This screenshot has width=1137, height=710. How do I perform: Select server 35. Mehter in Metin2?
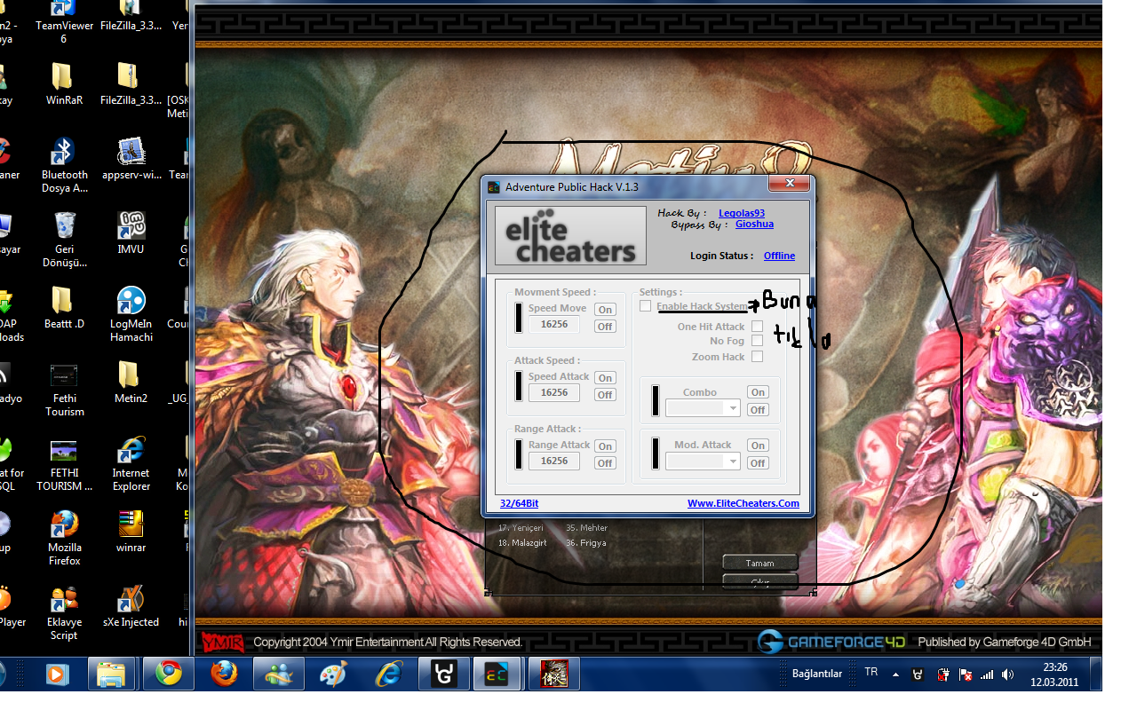[586, 528]
